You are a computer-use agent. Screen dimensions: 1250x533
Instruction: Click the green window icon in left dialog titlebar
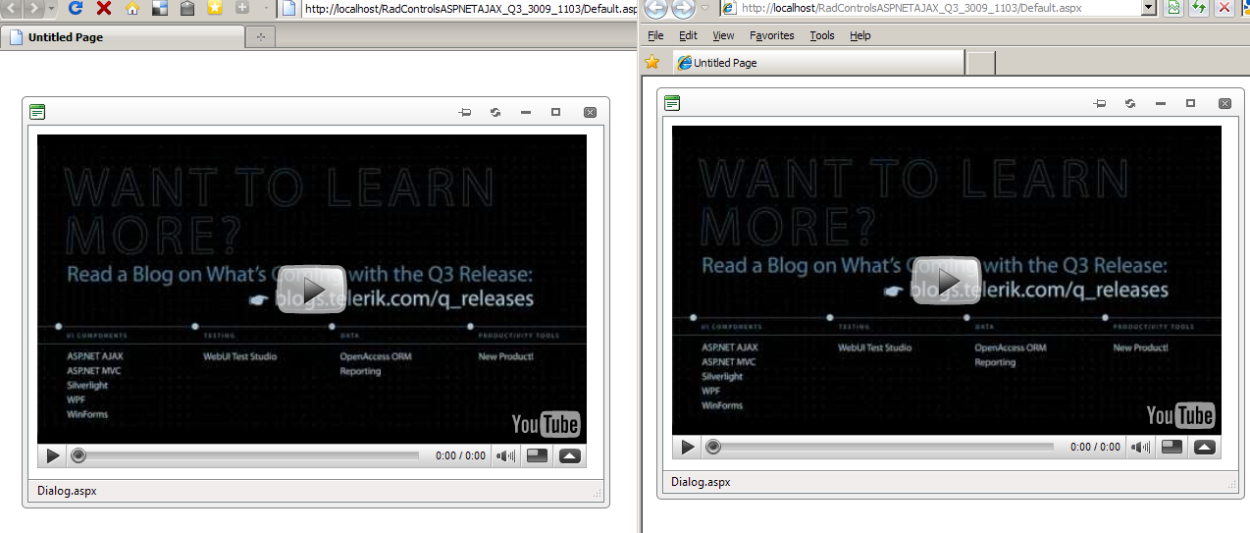tap(37, 112)
